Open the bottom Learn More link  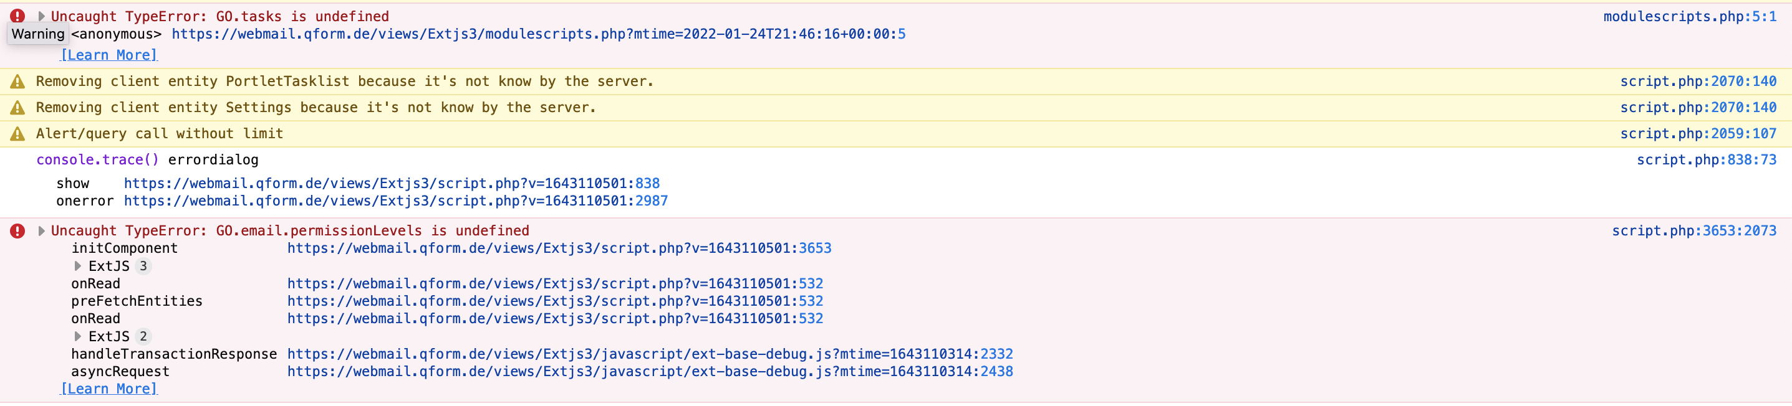coord(108,388)
